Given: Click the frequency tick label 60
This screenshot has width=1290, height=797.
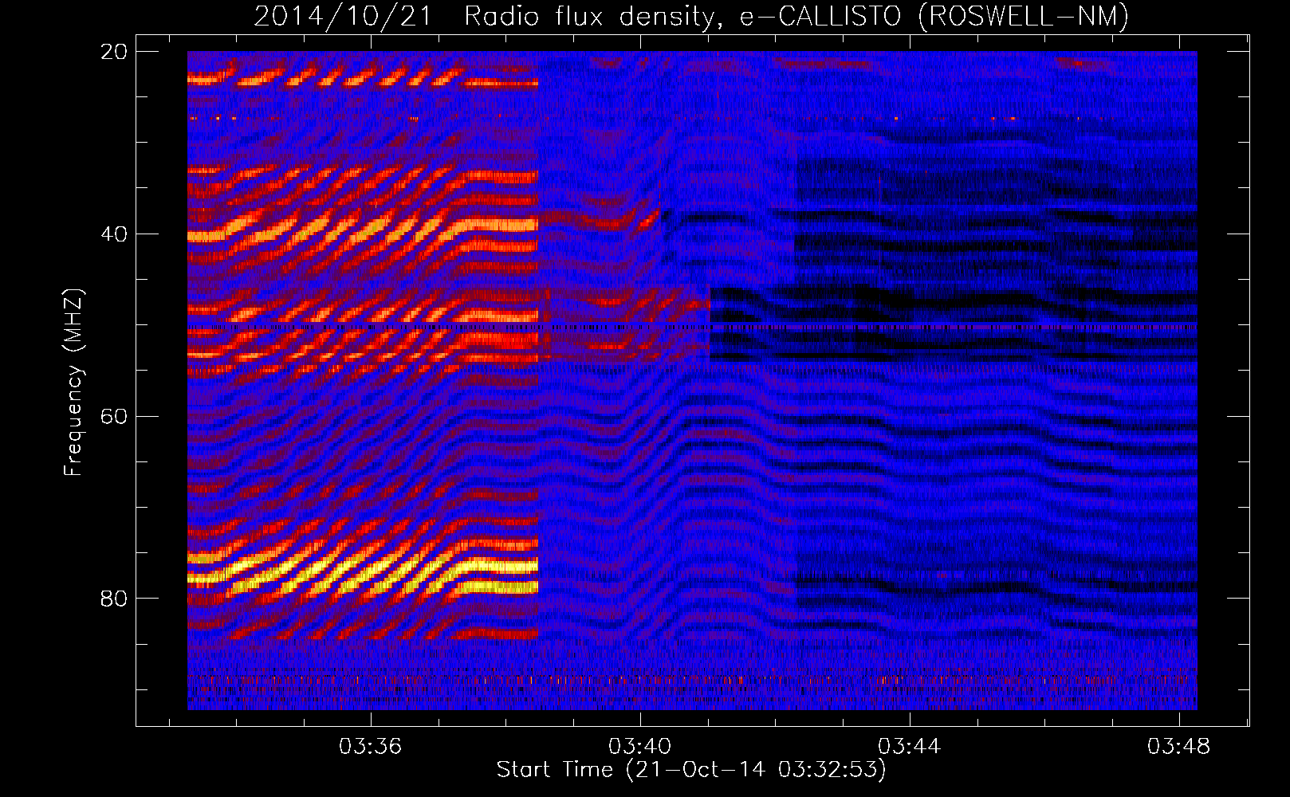Looking at the screenshot, I should (114, 416).
